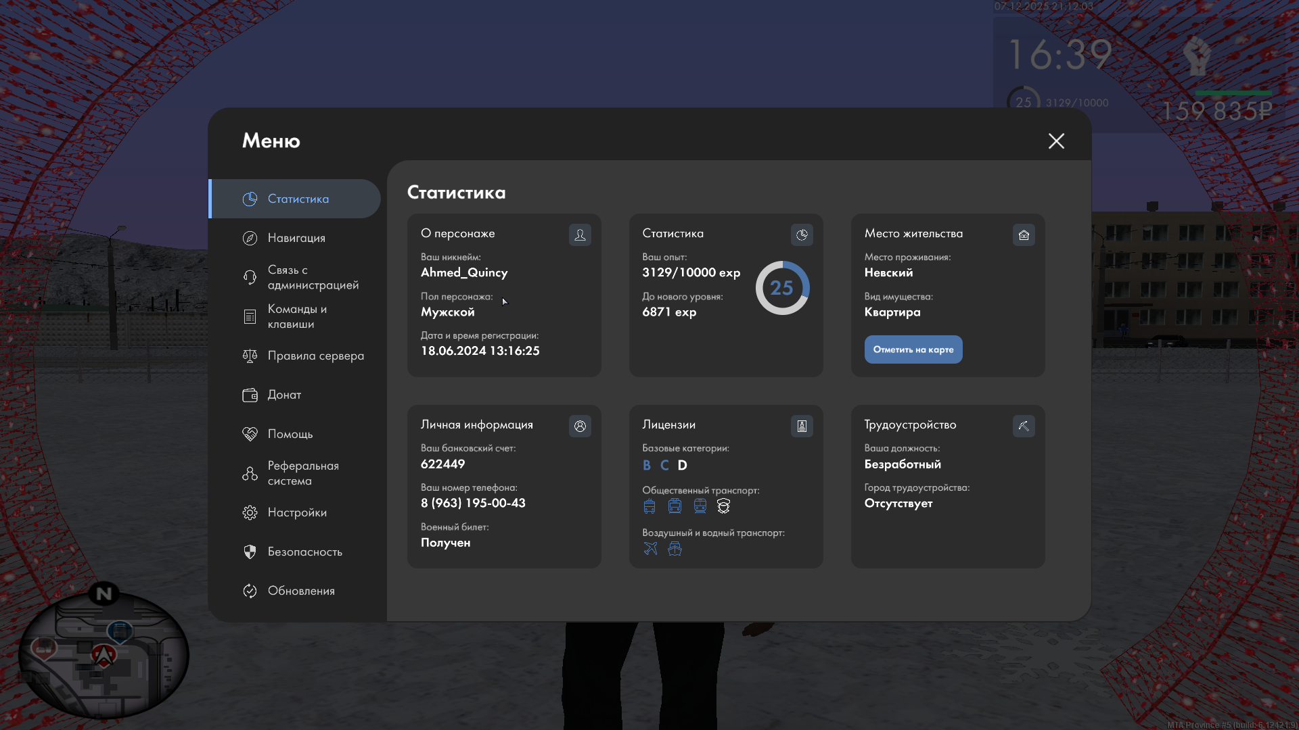Click the user circle icon in Личная информация card

580,426
